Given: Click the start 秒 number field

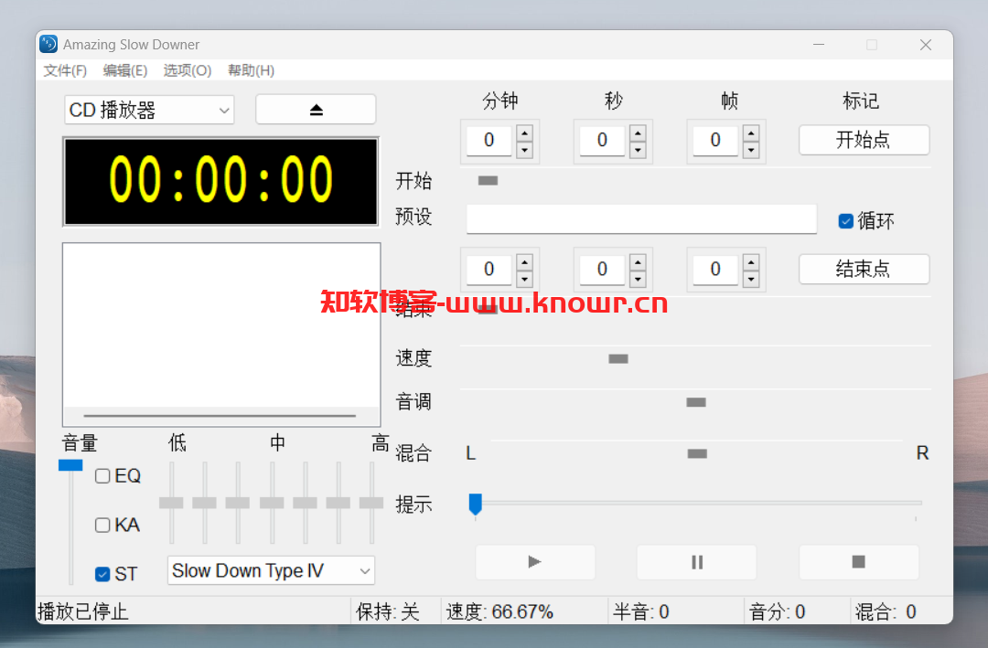Looking at the screenshot, I should (x=602, y=141).
